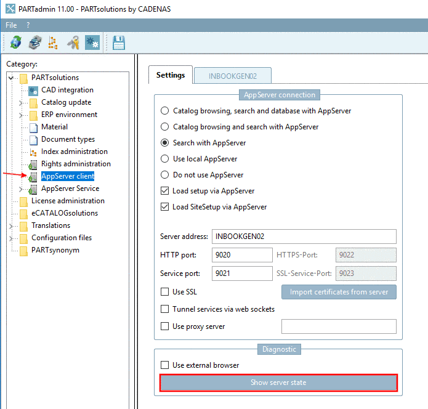The width and height of the screenshot is (428, 409).
Task: Expand the AppServer Service node
Action: pos(20,189)
